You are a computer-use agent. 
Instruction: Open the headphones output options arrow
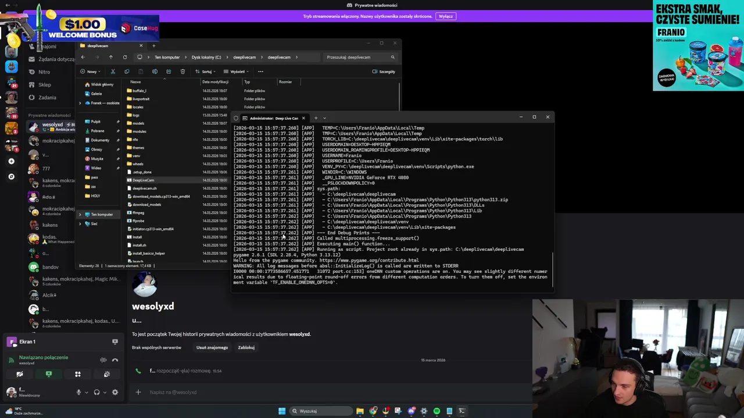105,392
